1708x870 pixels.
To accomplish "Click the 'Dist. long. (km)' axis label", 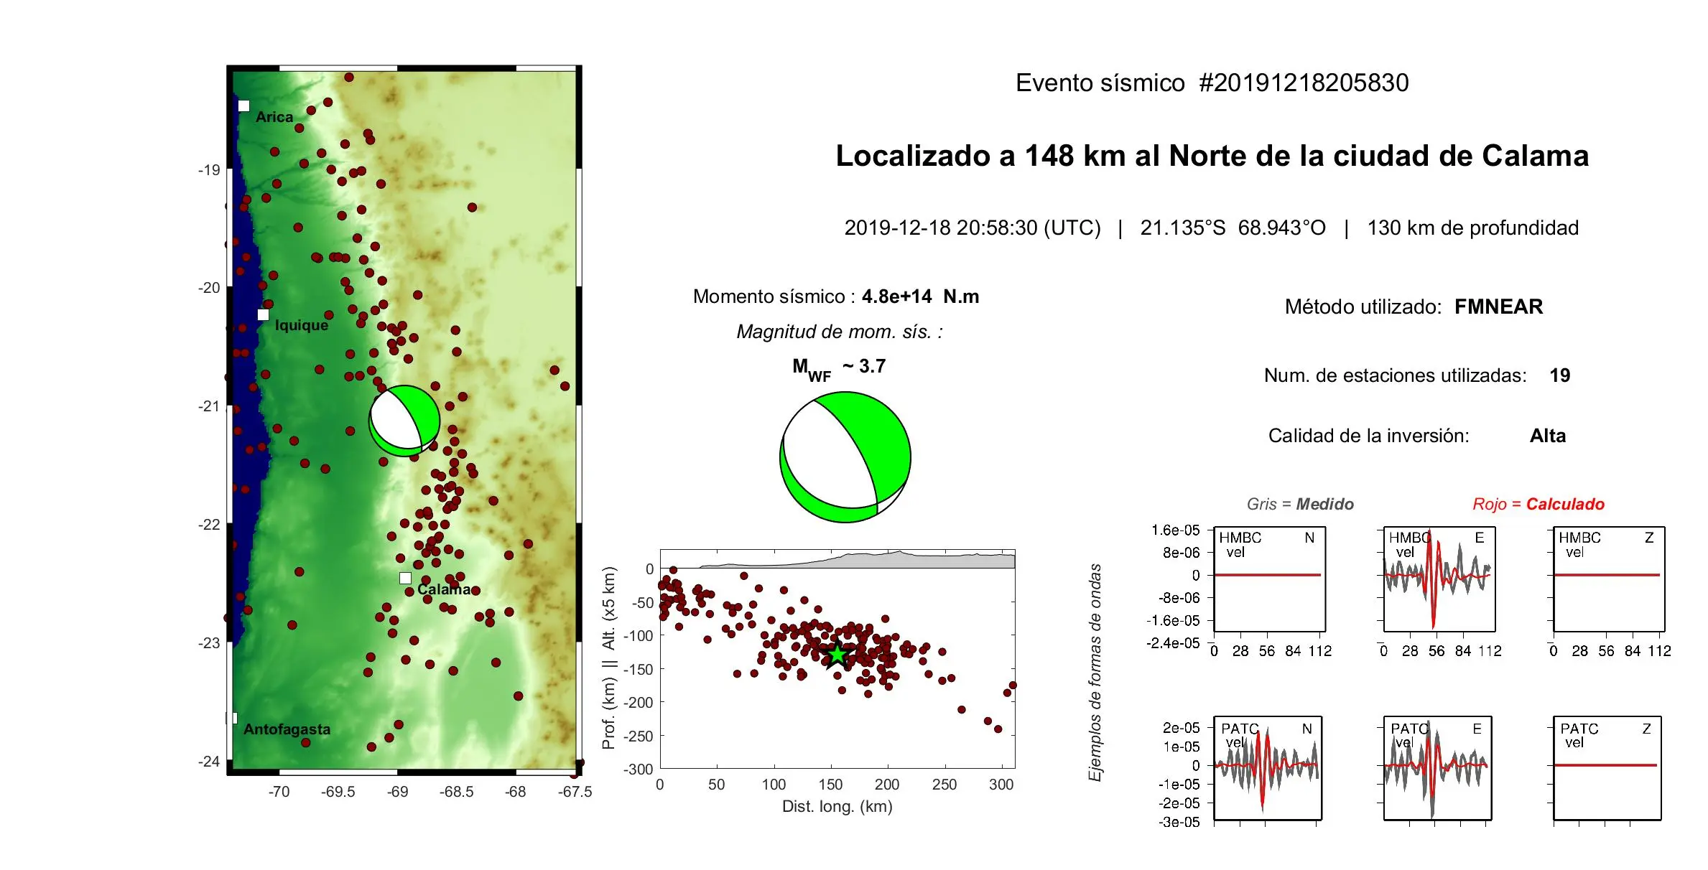I will [837, 806].
